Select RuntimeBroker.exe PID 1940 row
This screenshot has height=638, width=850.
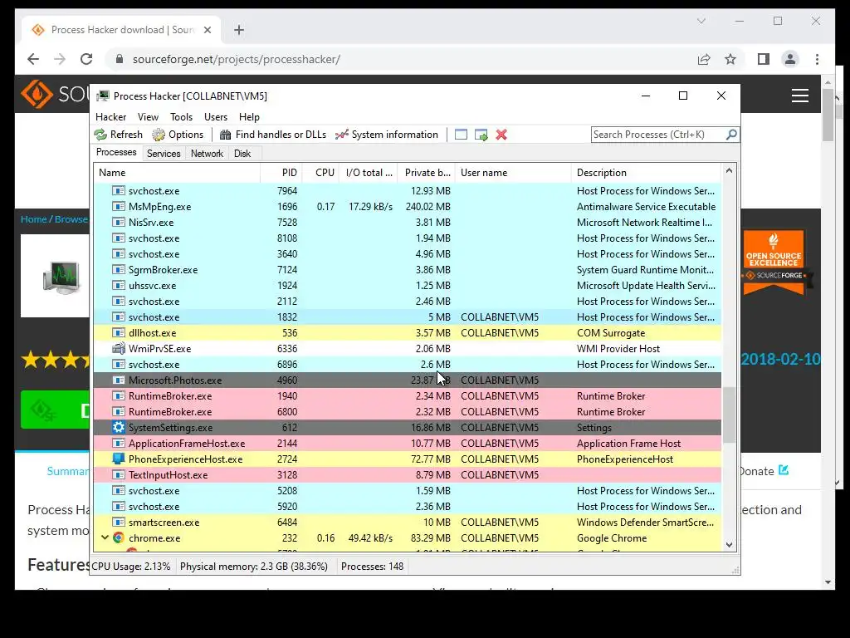click(407, 396)
